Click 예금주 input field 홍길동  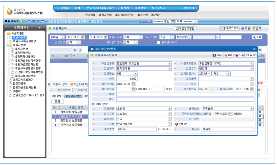228,129
